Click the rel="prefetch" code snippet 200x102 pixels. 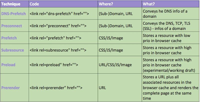coord(56,38)
